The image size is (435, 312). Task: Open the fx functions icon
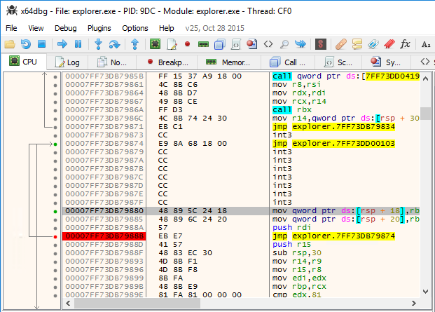pos(405,44)
